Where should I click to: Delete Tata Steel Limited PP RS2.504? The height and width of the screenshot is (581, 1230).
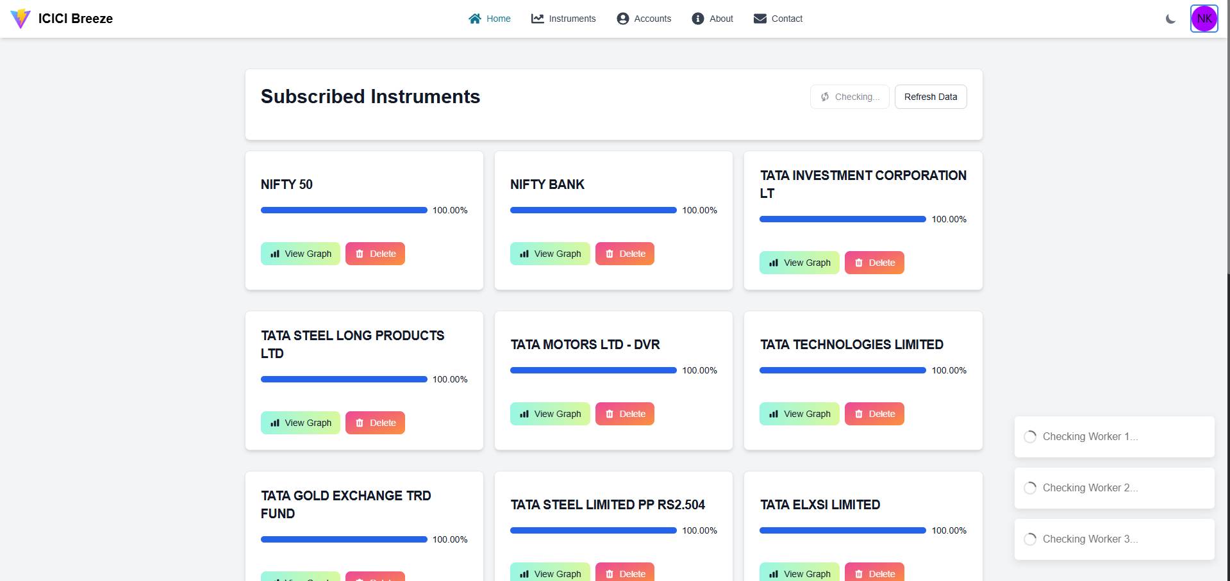tap(625, 572)
